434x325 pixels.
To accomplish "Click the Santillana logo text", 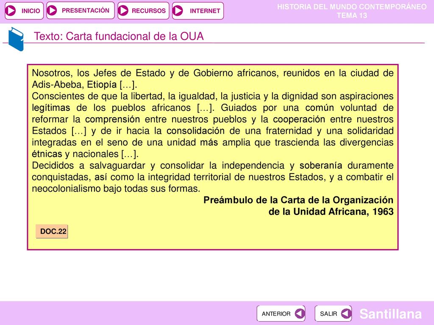I will [390, 314].
